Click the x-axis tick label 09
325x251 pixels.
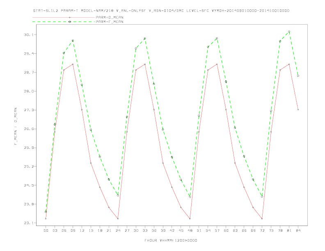[73, 230]
